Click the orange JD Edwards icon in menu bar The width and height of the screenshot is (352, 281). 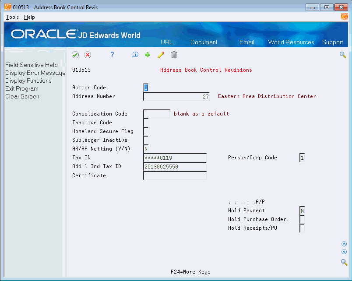(344, 17)
